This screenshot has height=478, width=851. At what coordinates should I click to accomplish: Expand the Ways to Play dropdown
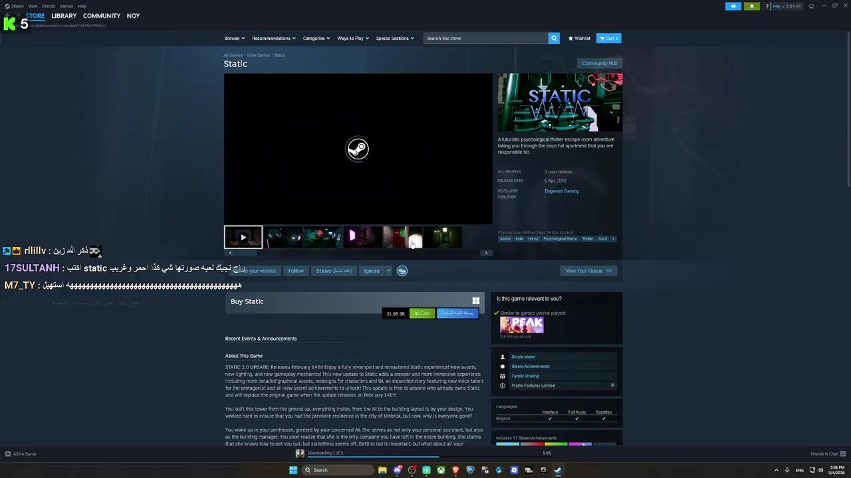click(352, 39)
